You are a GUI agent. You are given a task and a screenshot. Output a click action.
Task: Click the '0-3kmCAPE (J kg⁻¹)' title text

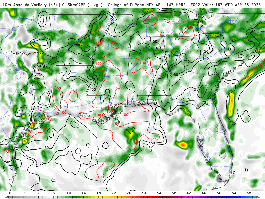tap(82, 5)
